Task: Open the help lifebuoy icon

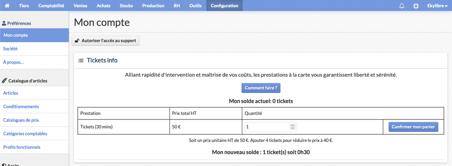Action: click(416, 6)
